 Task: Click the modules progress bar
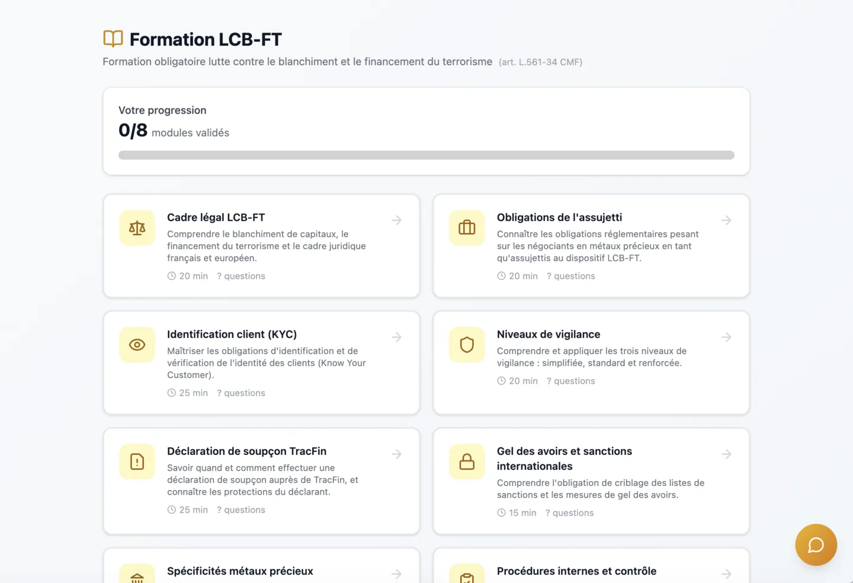[x=426, y=155]
